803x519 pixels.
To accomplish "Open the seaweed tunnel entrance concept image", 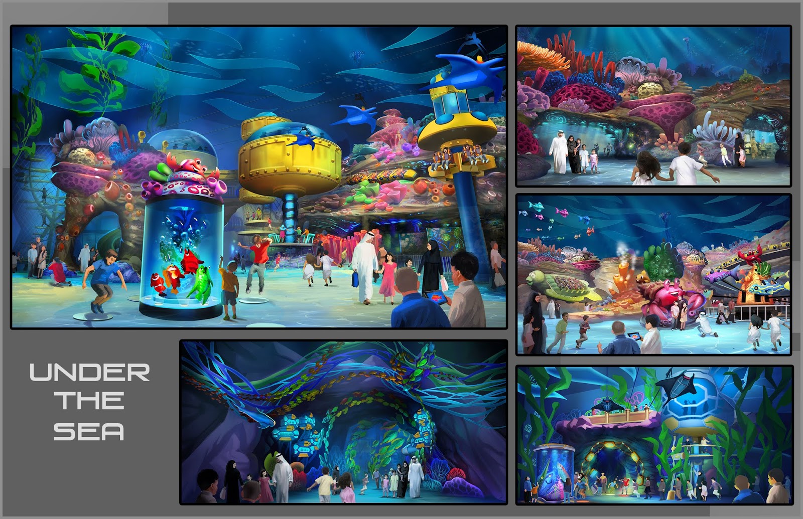I will 344,422.
